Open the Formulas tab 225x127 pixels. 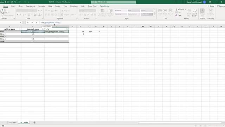point(41,6)
